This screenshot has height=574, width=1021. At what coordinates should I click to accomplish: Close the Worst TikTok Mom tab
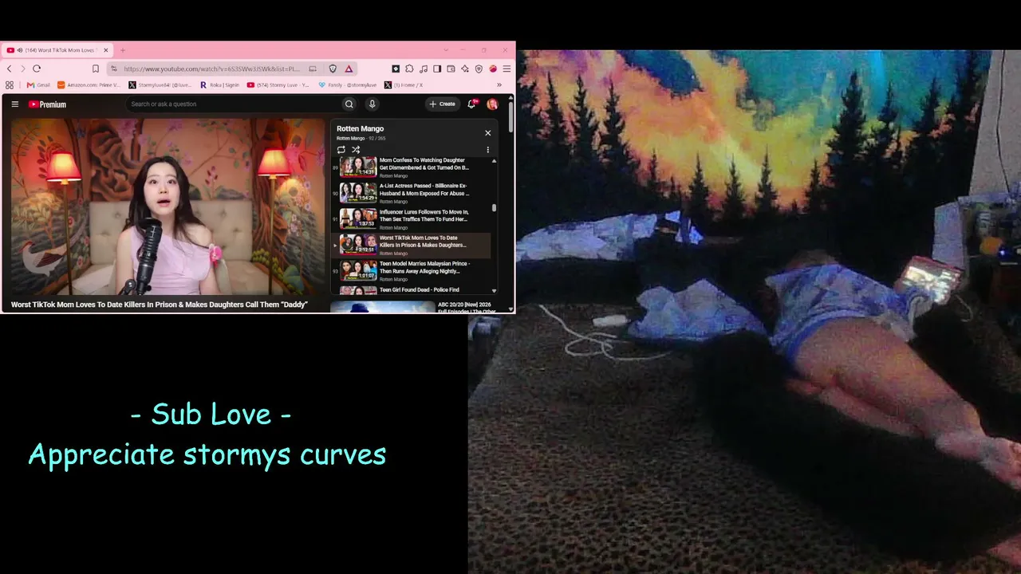105,50
